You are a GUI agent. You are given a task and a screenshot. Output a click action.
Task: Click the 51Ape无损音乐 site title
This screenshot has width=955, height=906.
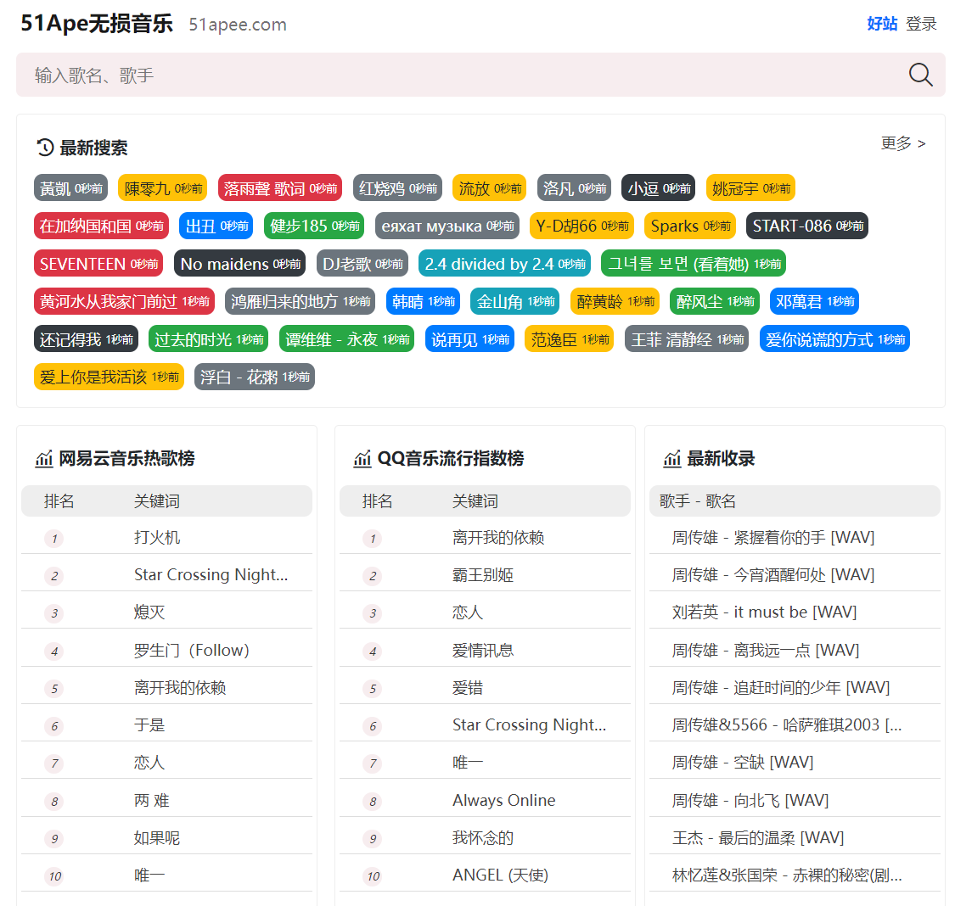click(97, 24)
